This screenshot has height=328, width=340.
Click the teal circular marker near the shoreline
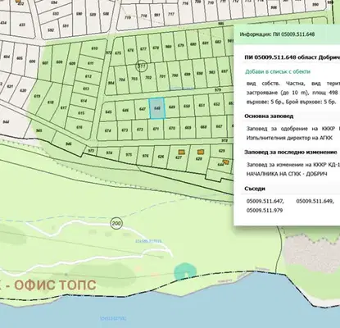pos(185,271)
